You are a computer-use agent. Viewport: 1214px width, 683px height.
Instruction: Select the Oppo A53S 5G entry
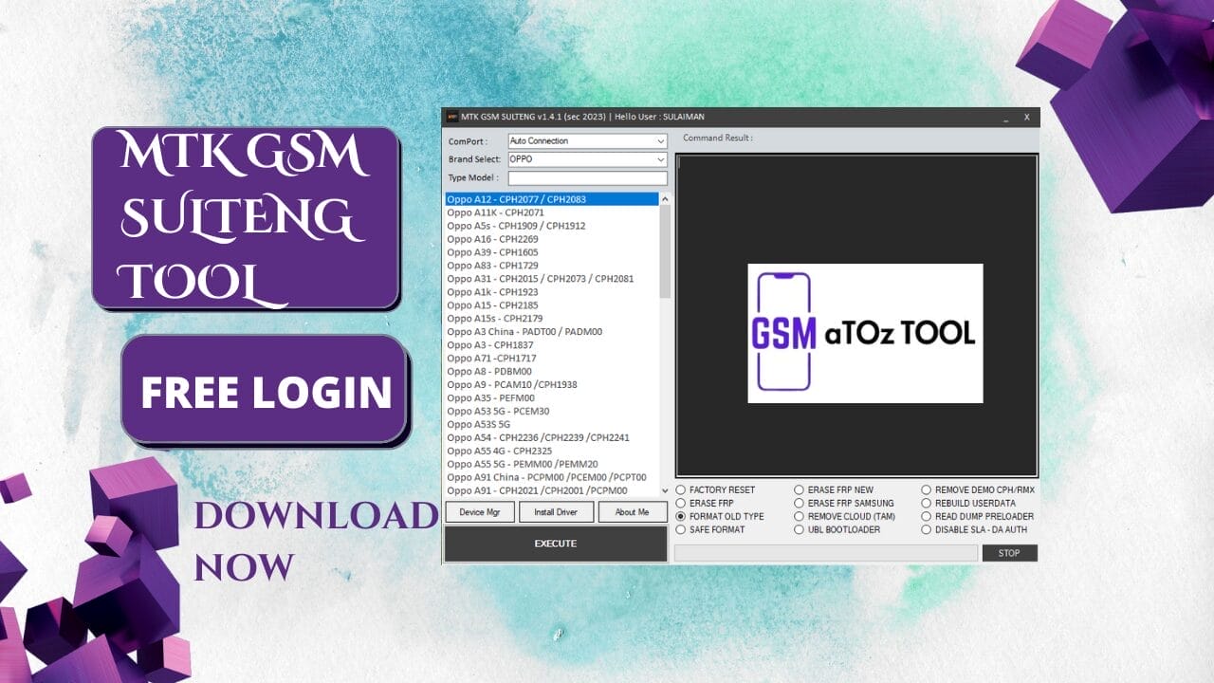point(552,425)
